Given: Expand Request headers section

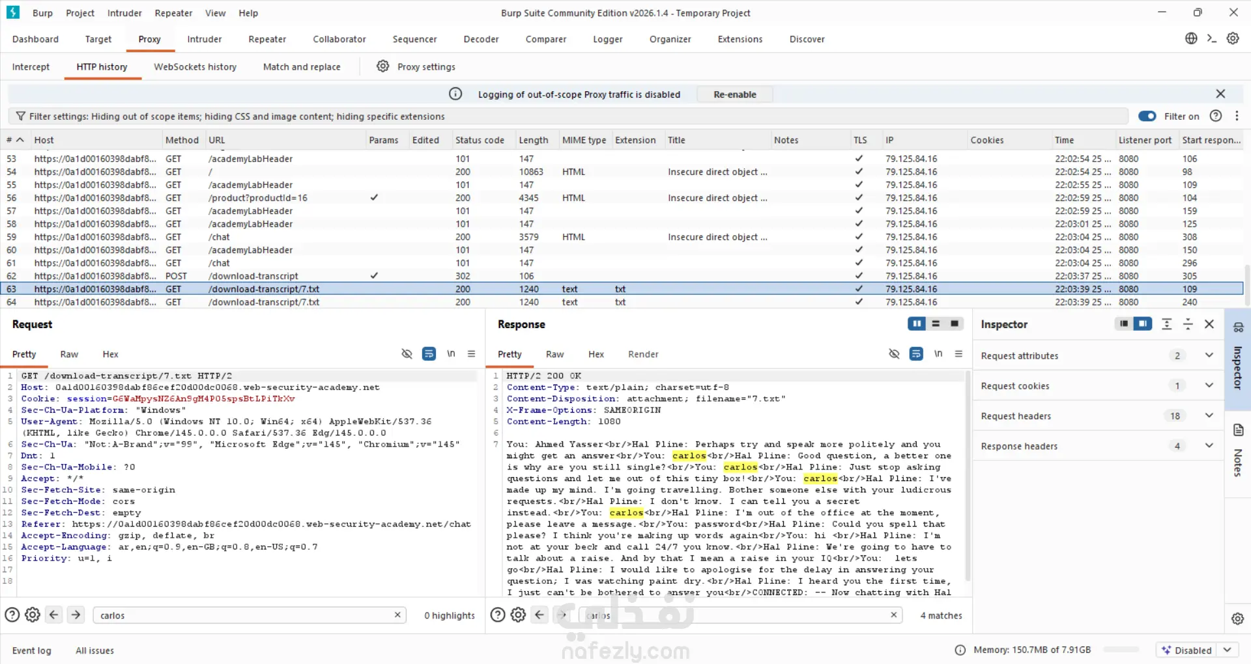Looking at the screenshot, I should [1209, 415].
